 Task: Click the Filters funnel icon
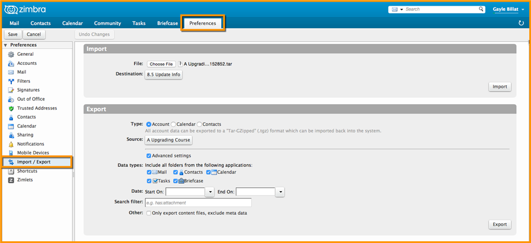(x=11, y=81)
